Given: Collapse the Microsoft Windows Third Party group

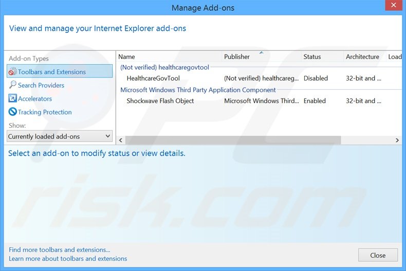Looking at the screenshot, I should (198, 90).
